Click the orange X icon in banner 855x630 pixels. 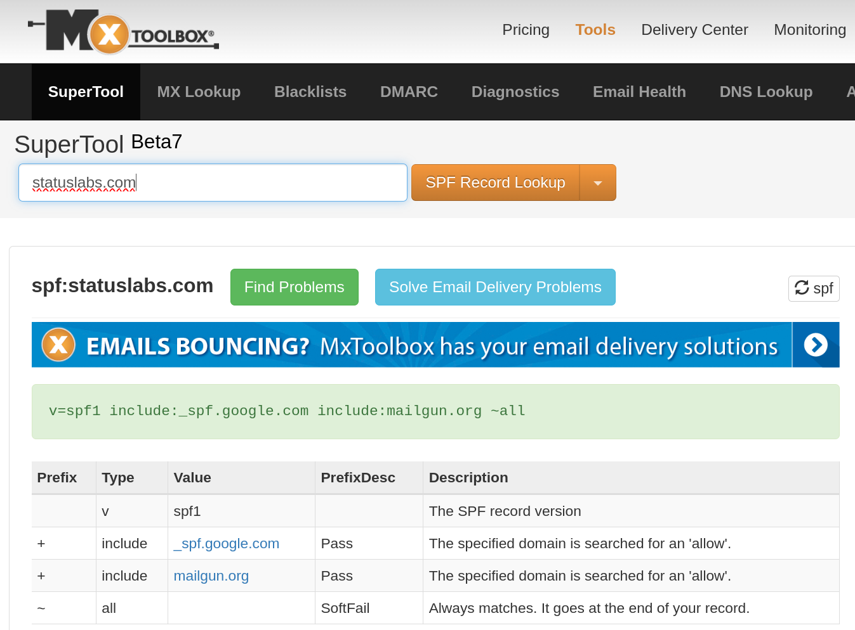pos(58,345)
